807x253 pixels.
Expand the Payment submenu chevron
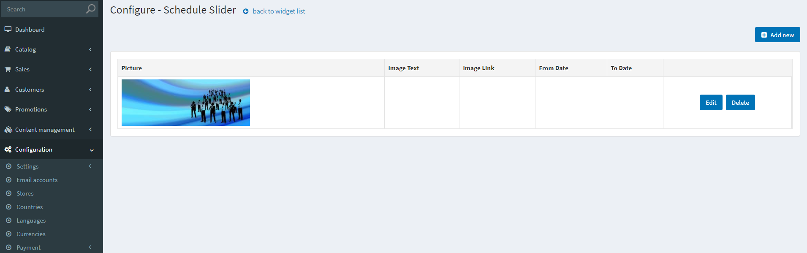[90, 248]
